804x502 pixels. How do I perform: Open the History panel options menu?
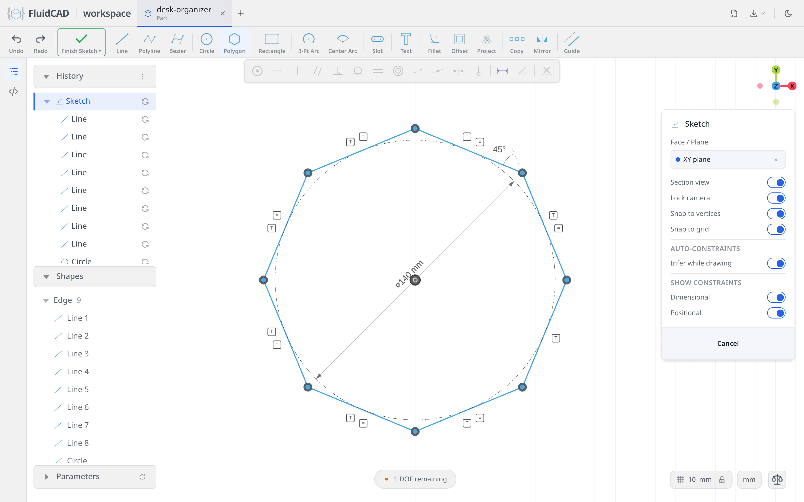(142, 76)
